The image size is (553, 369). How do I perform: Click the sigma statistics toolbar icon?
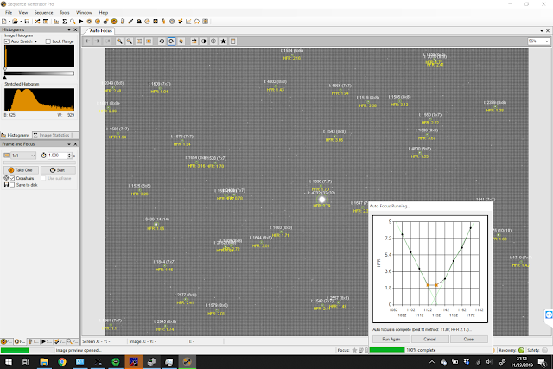point(65,22)
